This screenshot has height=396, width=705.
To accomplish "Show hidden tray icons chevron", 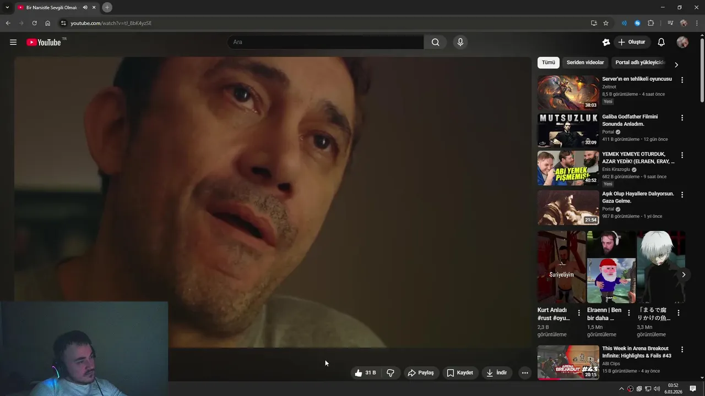I will [x=622, y=389].
